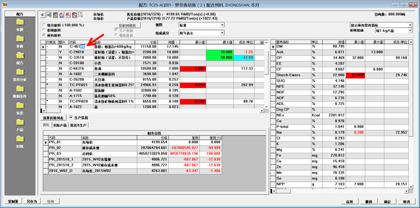Click the blue circular clock toolbar icon

pos(62,15)
